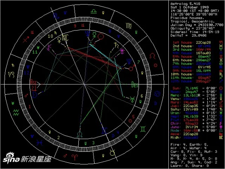This screenshot has height=169, width=225.
Task: Click the 'Sidereal time: 14:54:19' line
Action: [195, 32]
